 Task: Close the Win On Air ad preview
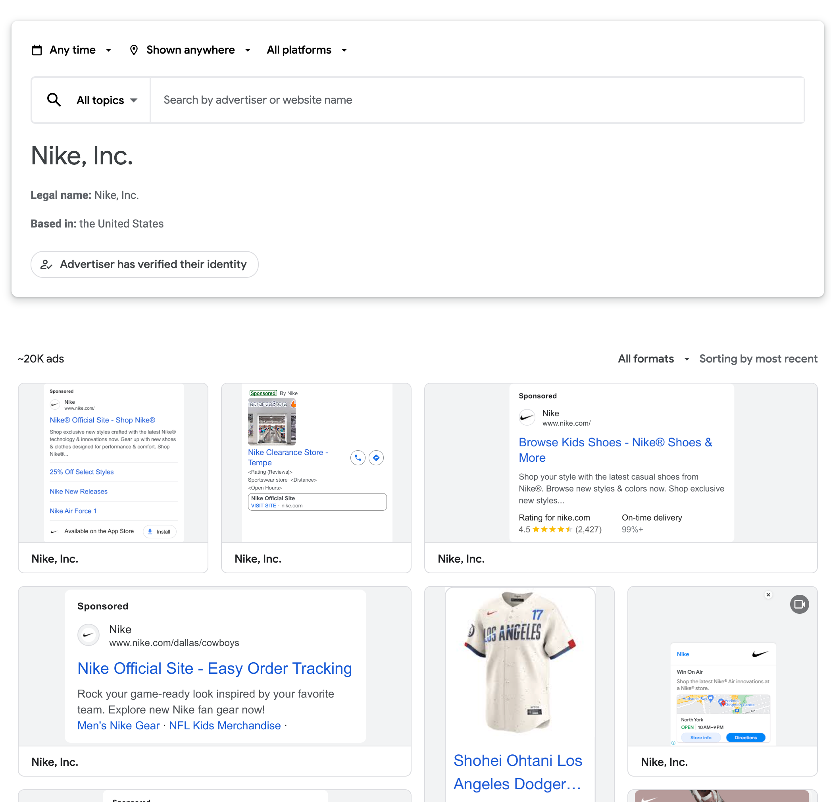pyautogui.click(x=768, y=595)
